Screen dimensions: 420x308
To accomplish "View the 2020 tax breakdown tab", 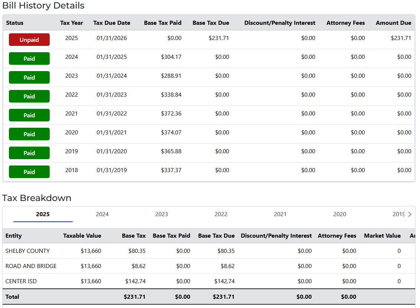I will [339, 214].
